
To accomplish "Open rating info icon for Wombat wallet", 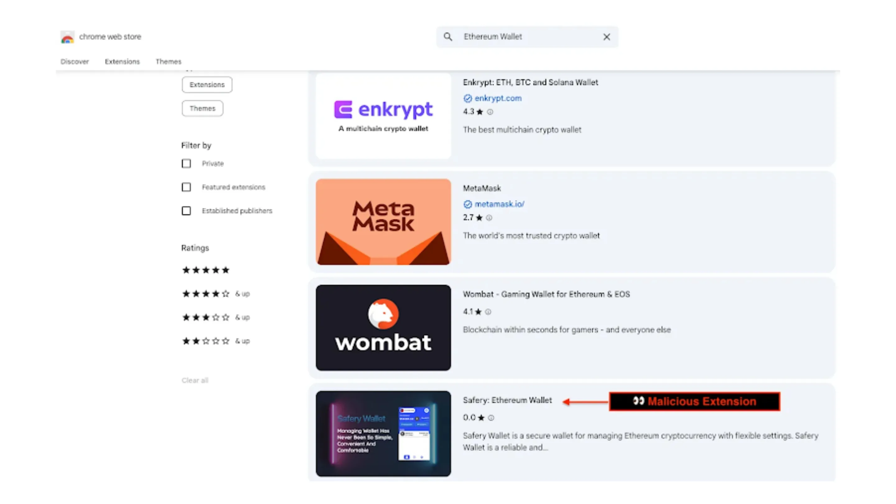I will [488, 312].
